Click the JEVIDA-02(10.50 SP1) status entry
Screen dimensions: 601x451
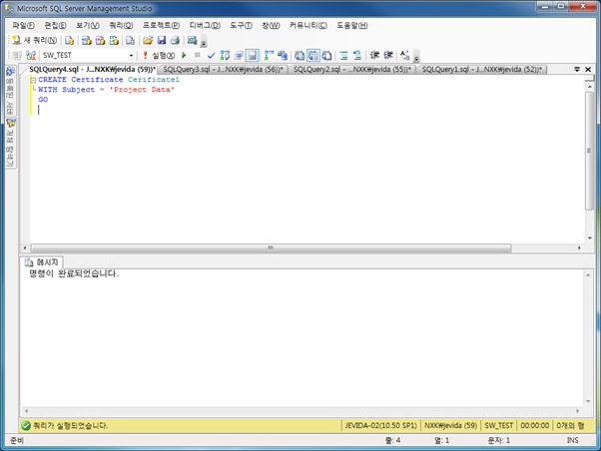click(x=380, y=425)
